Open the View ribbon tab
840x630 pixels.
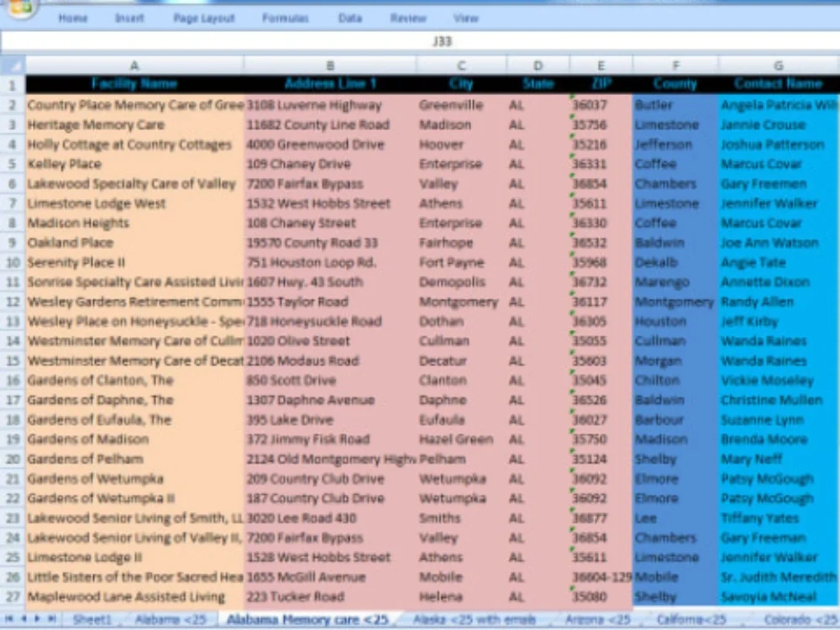point(465,18)
